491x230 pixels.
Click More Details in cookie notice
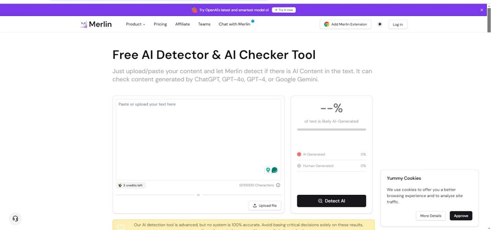[x=430, y=216]
